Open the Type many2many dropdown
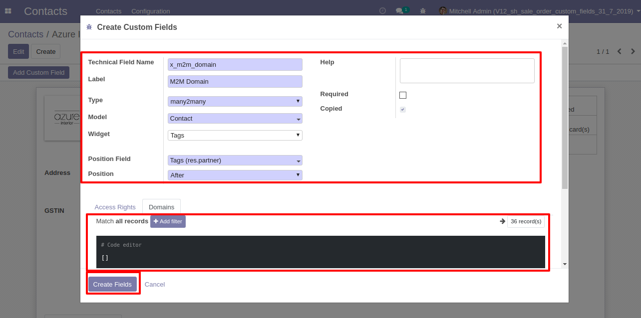641x318 pixels. pos(235,101)
